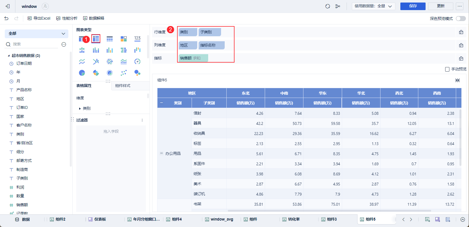This screenshot has width=469, height=227.
Task: Select the crosstab chart type icon
Action: [x=96, y=39]
